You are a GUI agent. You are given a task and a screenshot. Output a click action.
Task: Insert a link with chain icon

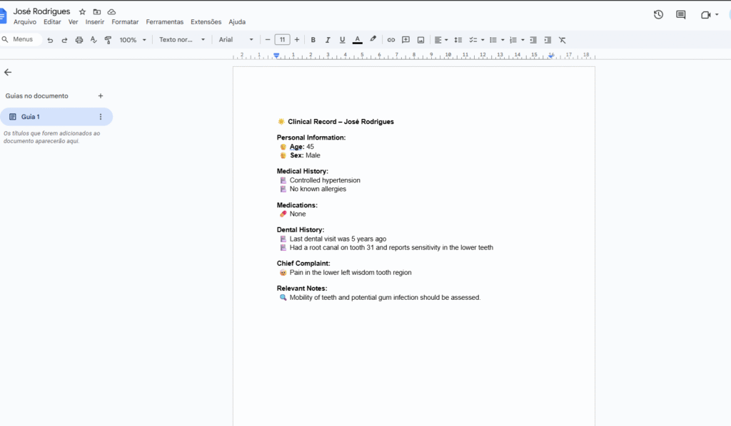tap(390, 40)
